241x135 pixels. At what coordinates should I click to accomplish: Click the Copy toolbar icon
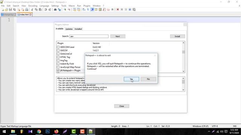tap(36, 9)
